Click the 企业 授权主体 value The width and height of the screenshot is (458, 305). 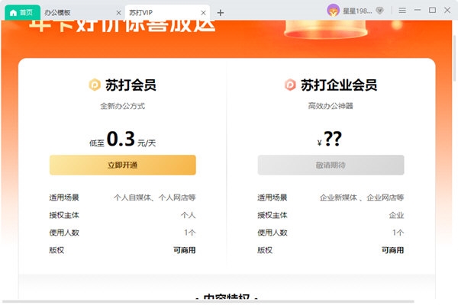pos(396,215)
